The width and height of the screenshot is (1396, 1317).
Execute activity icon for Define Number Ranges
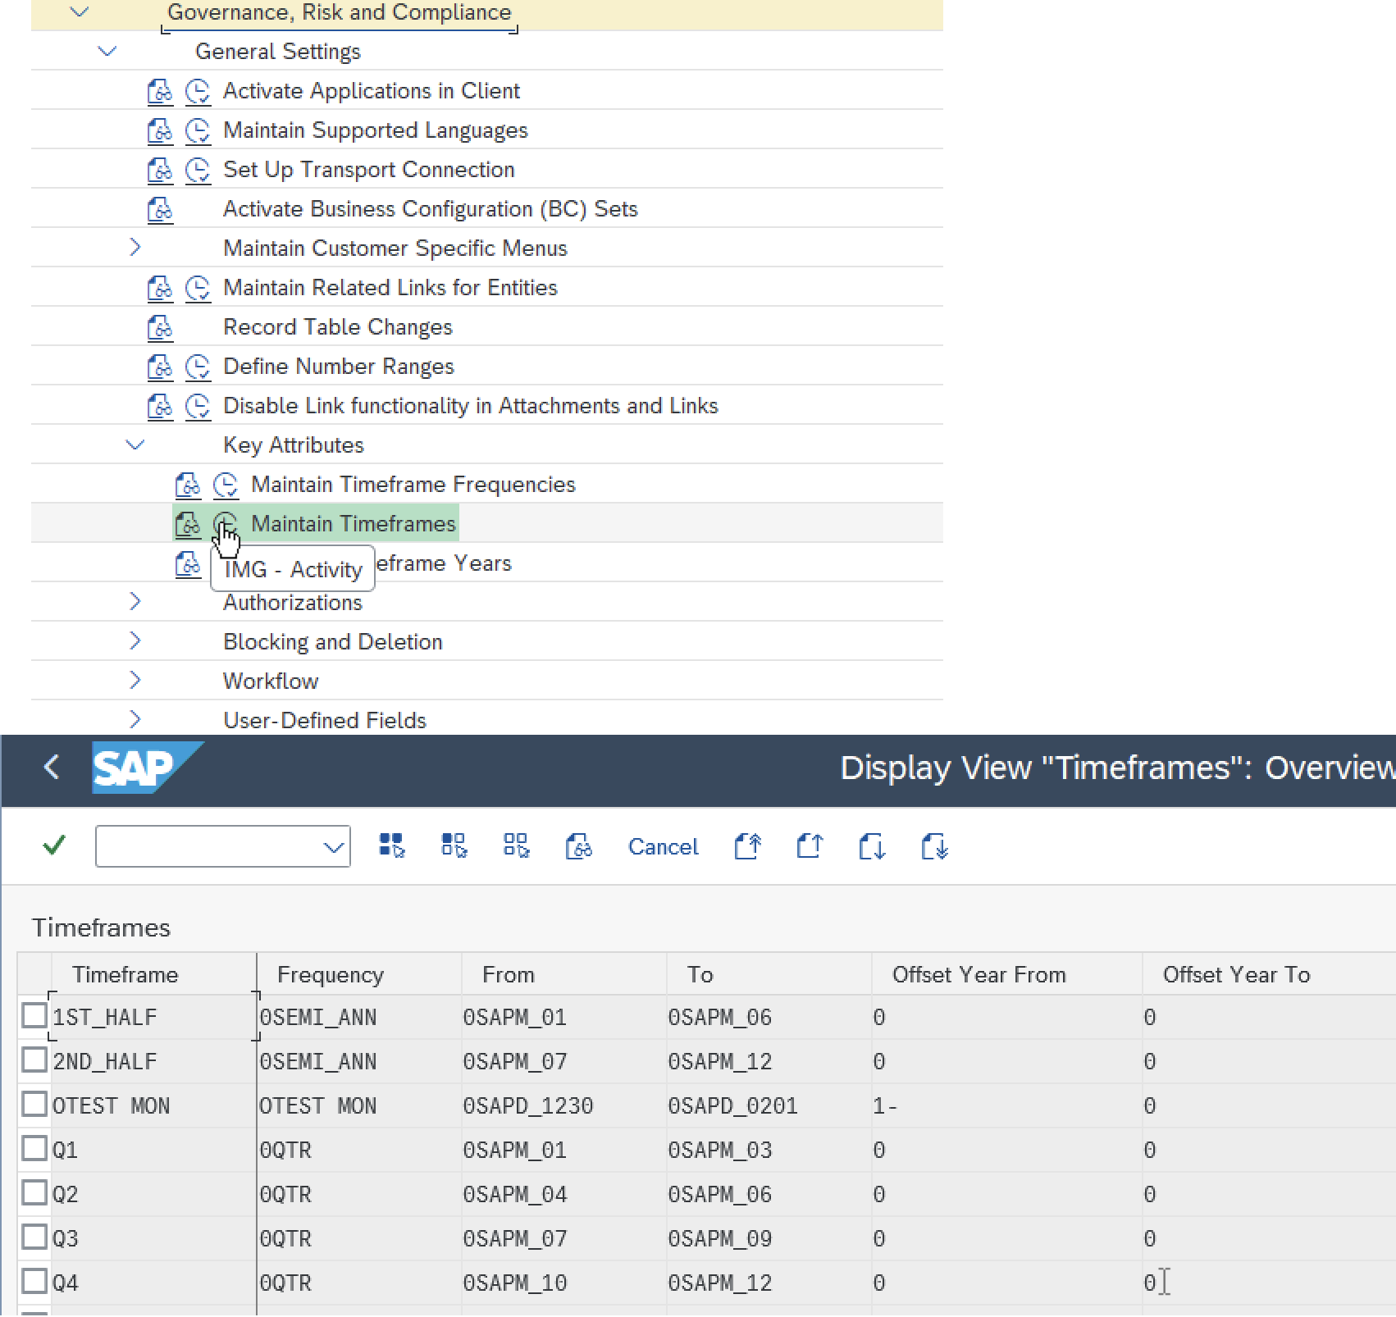click(198, 367)
